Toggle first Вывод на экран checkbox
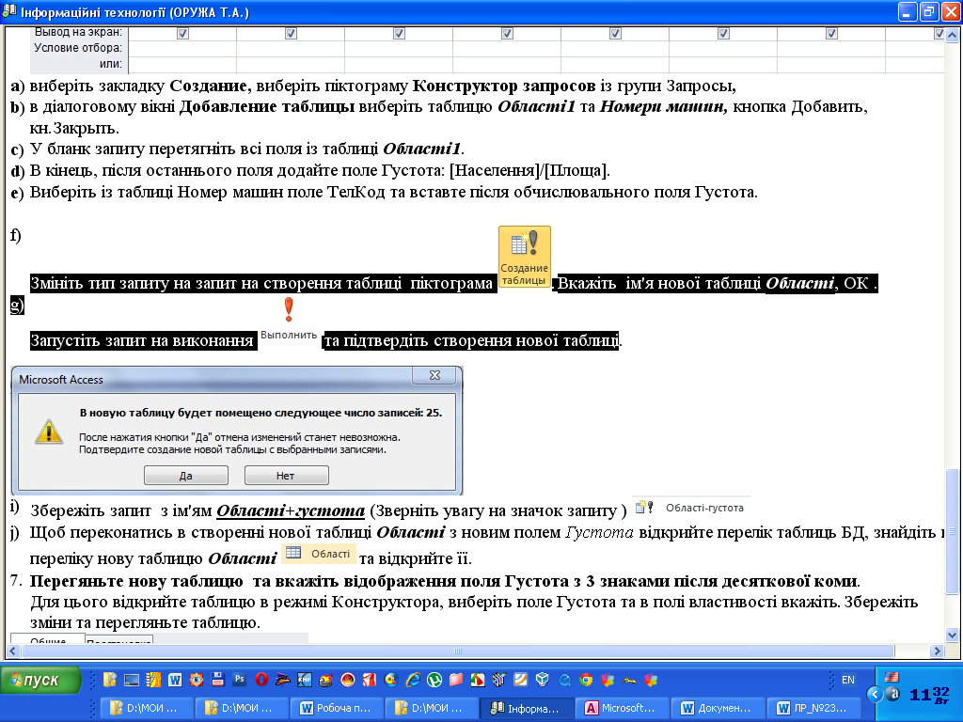 182,33
